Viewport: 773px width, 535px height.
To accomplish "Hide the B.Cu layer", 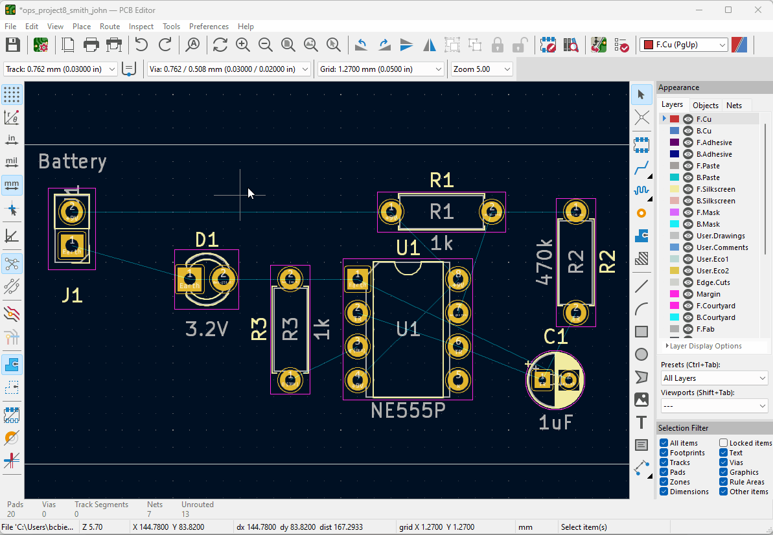I will (x=688, y=131).
